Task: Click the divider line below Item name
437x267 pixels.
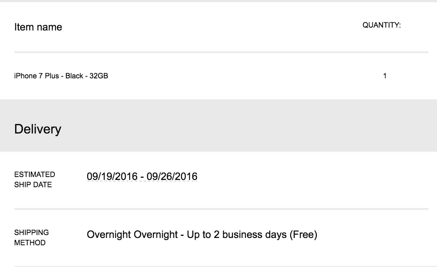Action: click(x=221, y=52)
